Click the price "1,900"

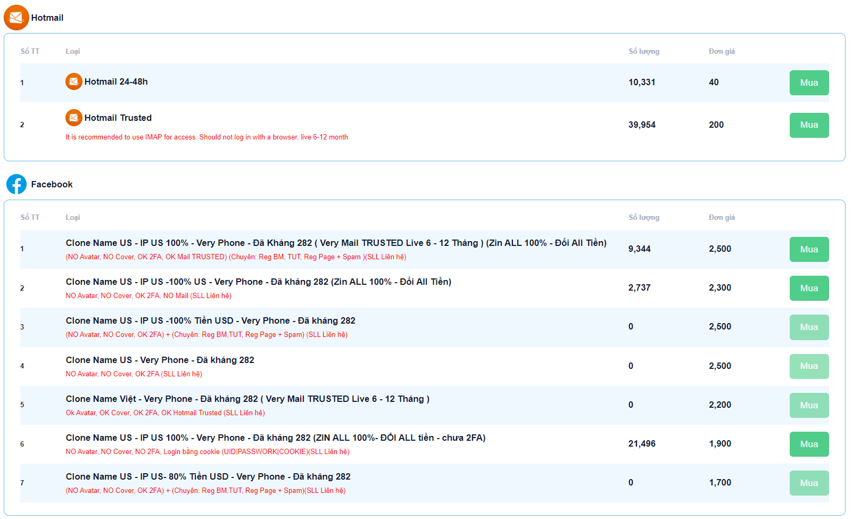[720, 443]
